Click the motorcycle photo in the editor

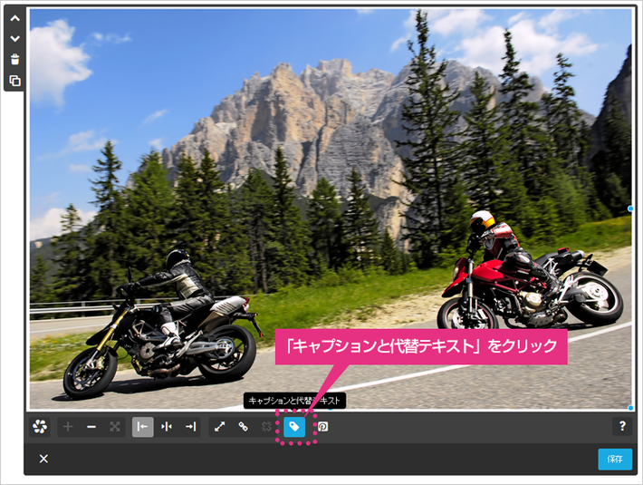click(x=331, y=209)
